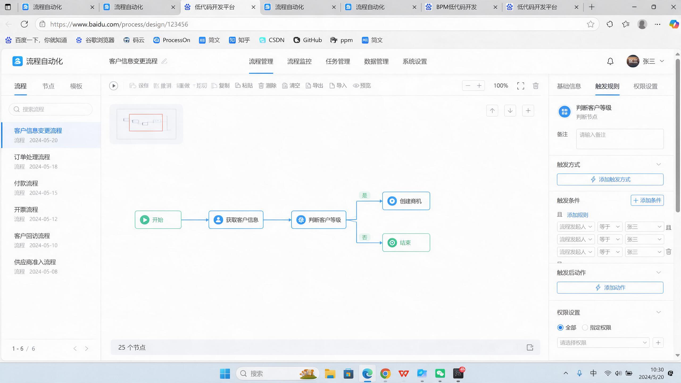The height and width of the screenshot is (383, 681).
Task: Click the 添加条件 button
Action: click(x=647, y=200)
